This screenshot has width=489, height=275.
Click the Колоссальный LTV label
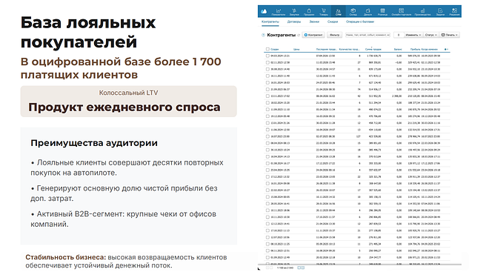(128, 93)
